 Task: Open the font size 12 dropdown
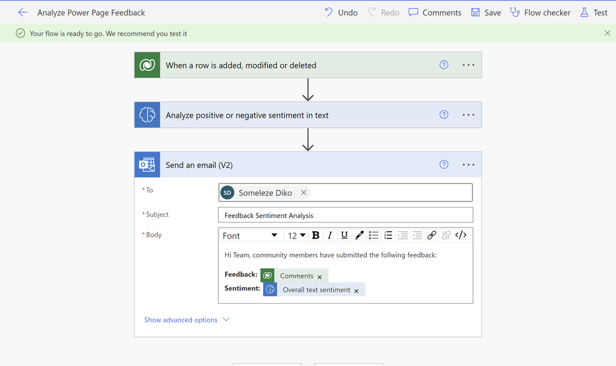point(297,235)
